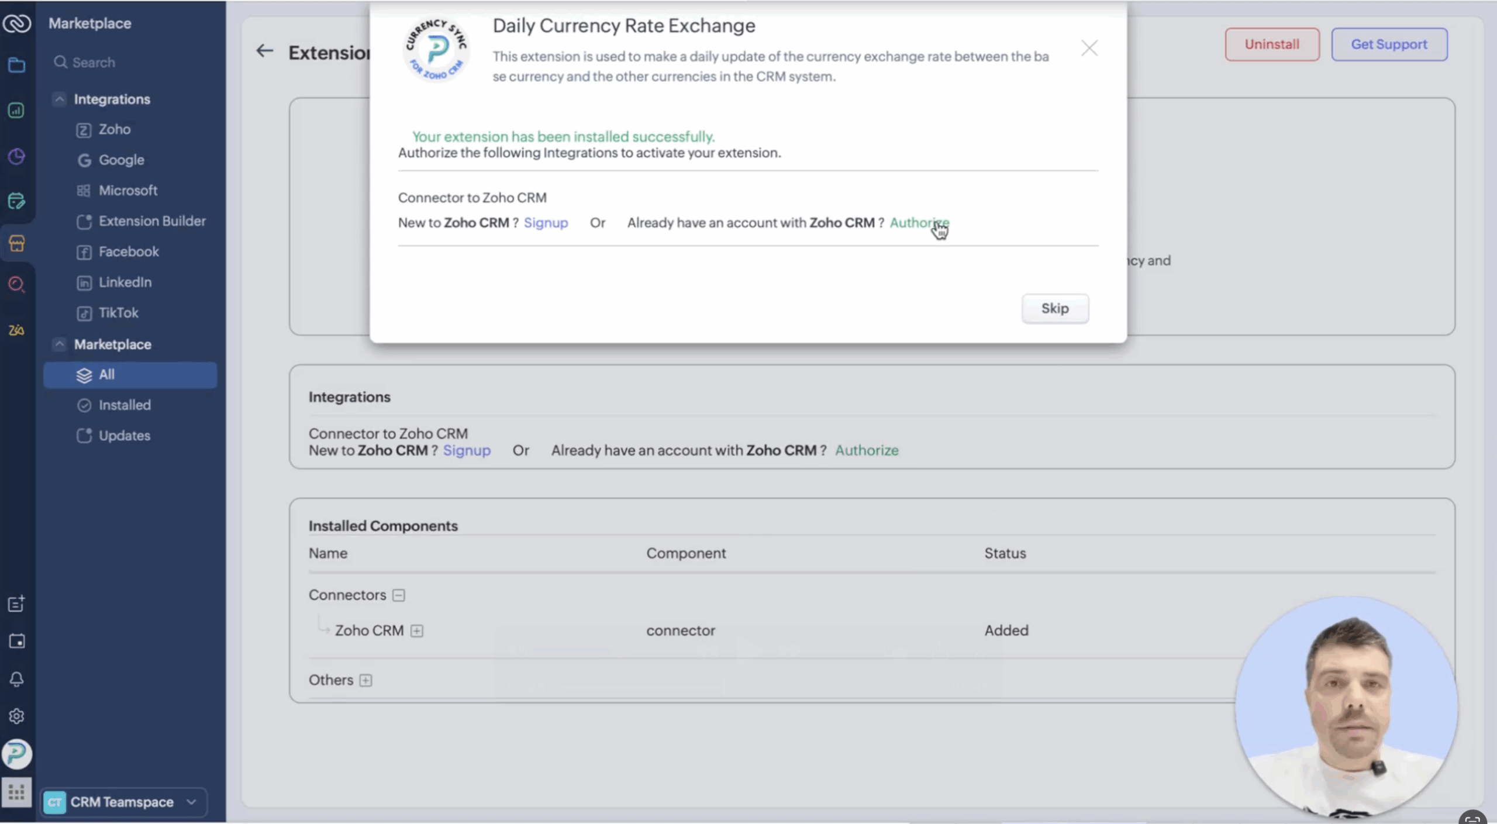This screenshot has height=824, width=1497.
Task: Open Extension Builder in sidebar
Action: pos(151,221)
